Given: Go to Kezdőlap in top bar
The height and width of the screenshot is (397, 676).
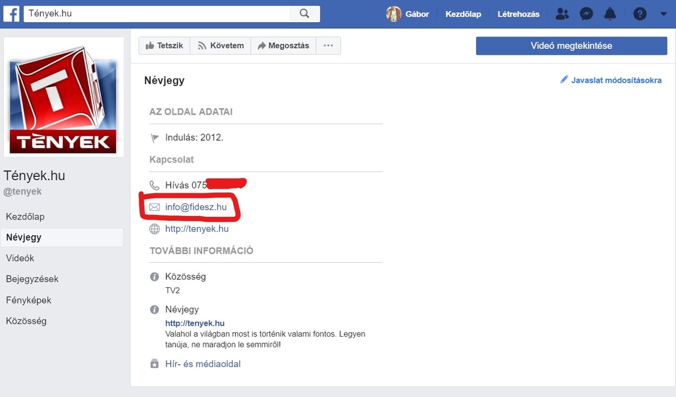Looking at the screenshot, I should click(463, 14).
